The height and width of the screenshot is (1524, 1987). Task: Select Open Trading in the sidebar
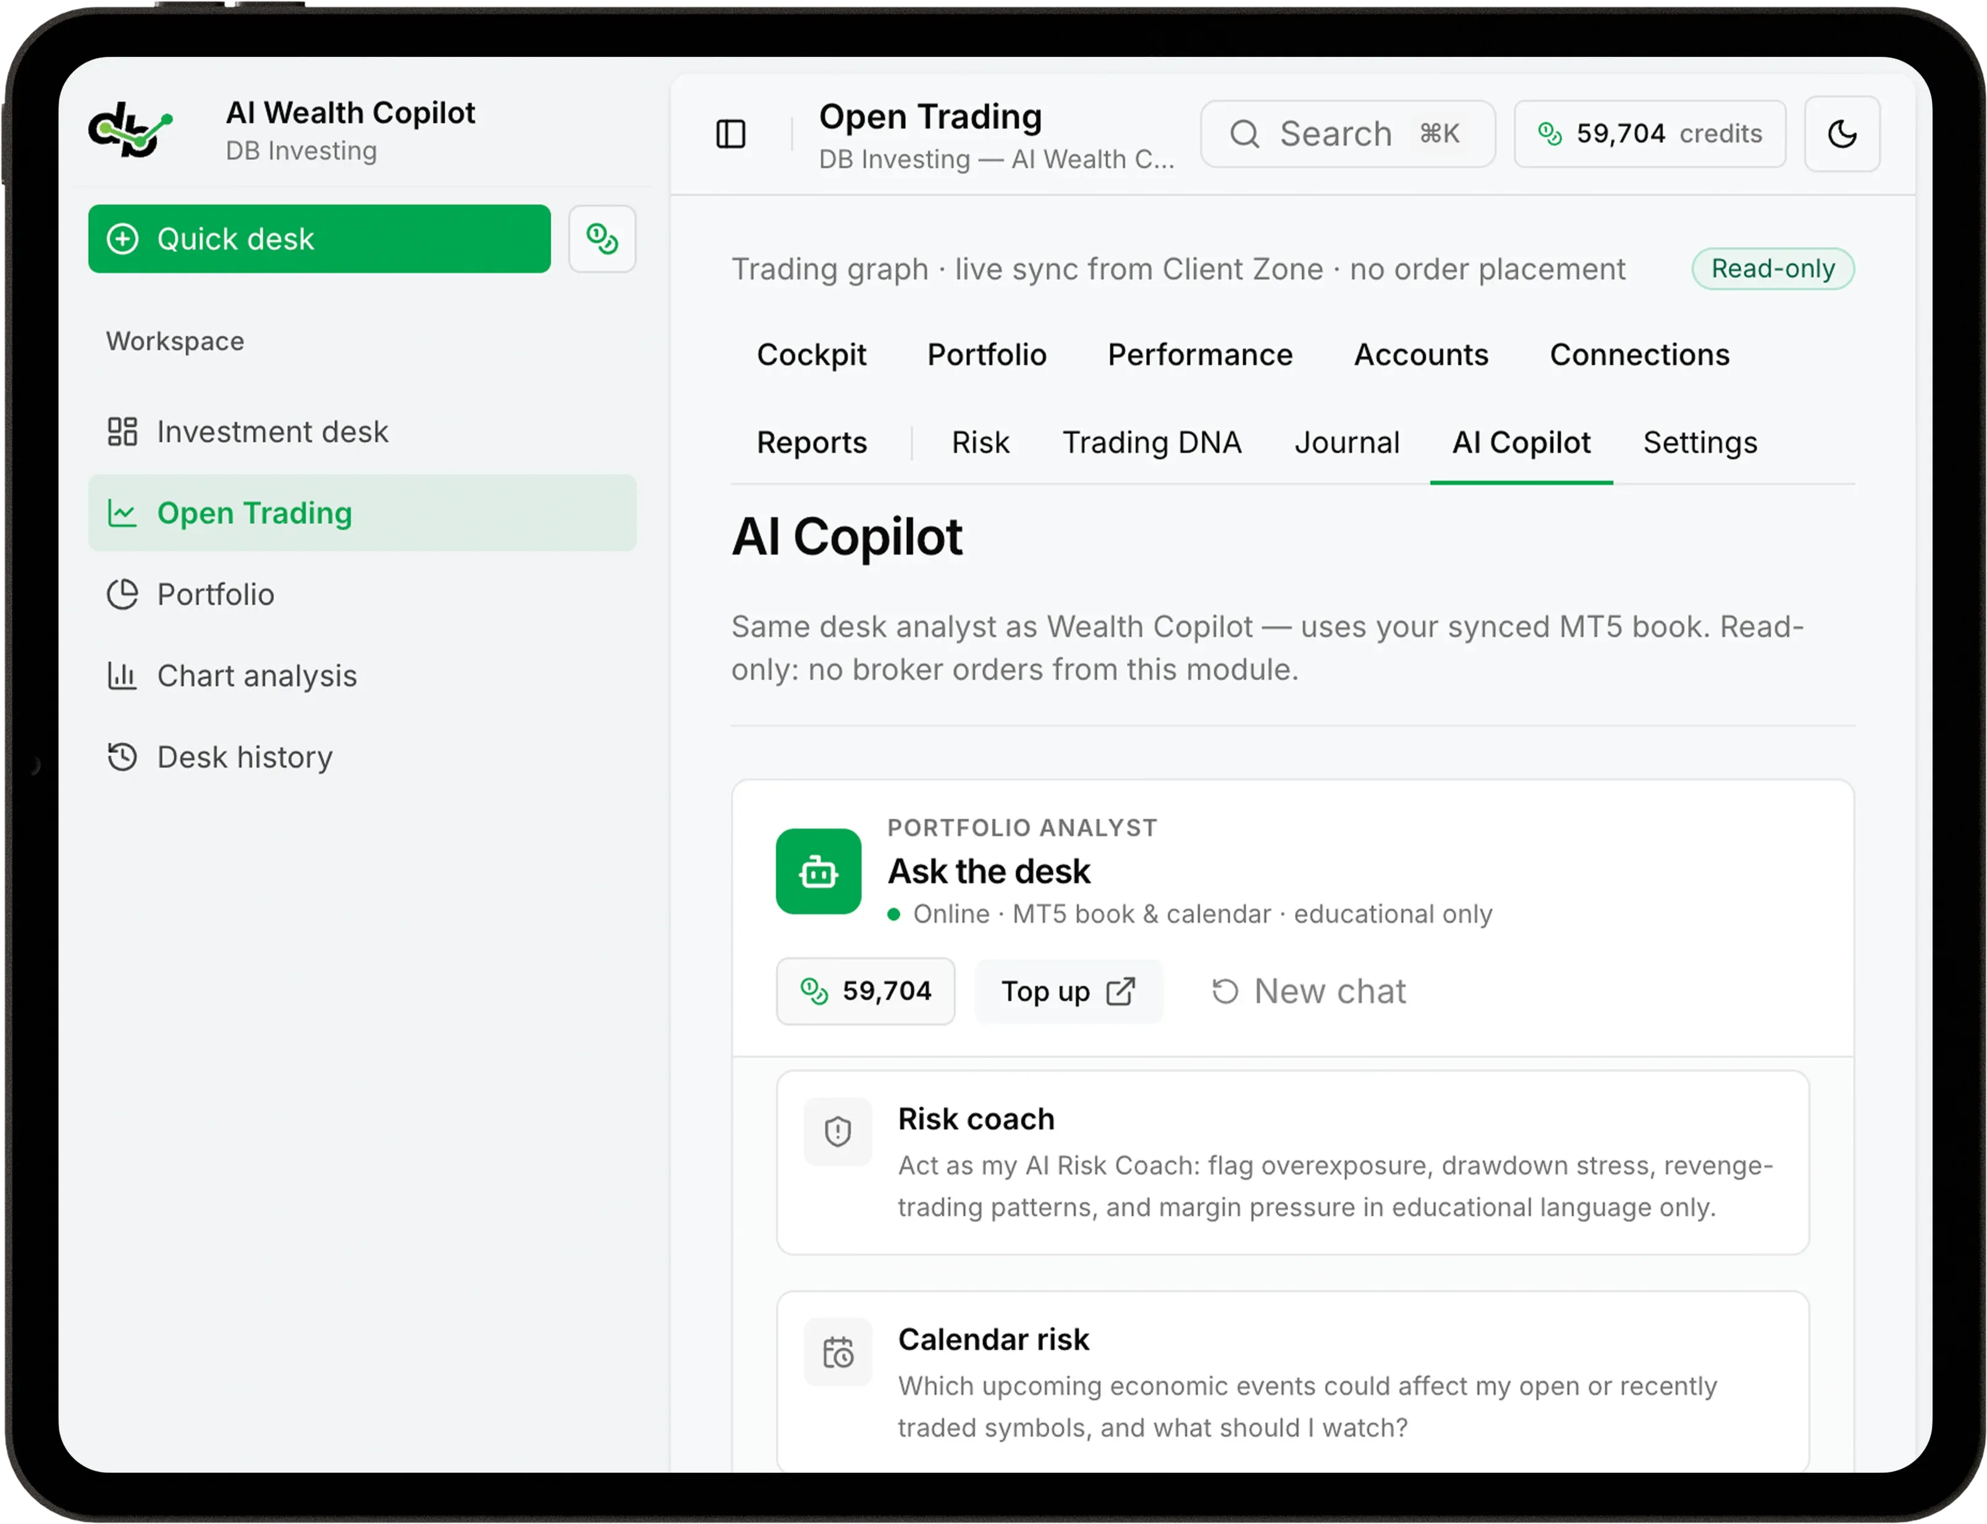[362, 513]
